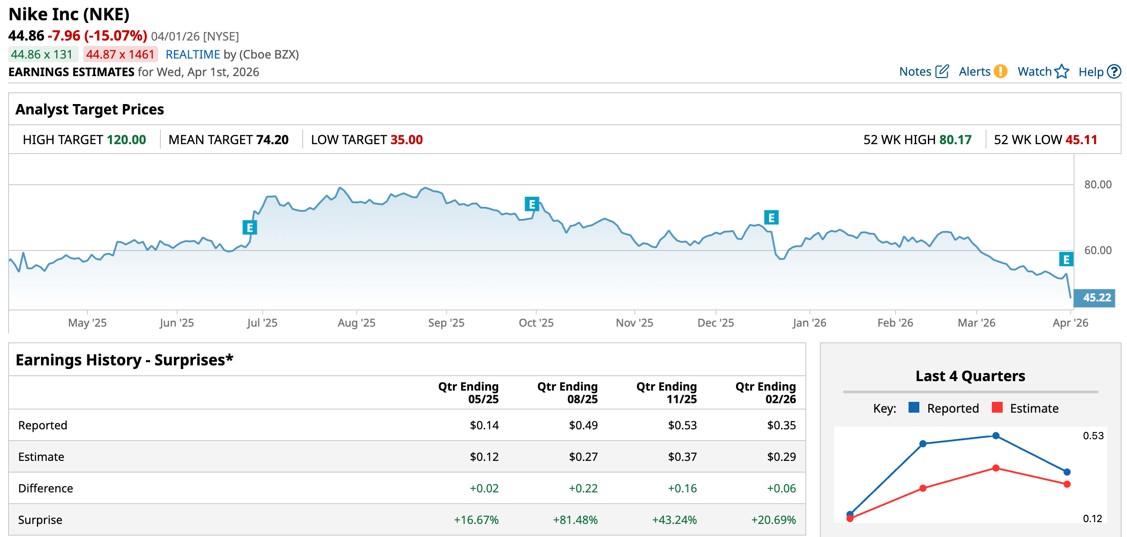Click the red 44.87 x 1461 ask box

pos(120,55)
